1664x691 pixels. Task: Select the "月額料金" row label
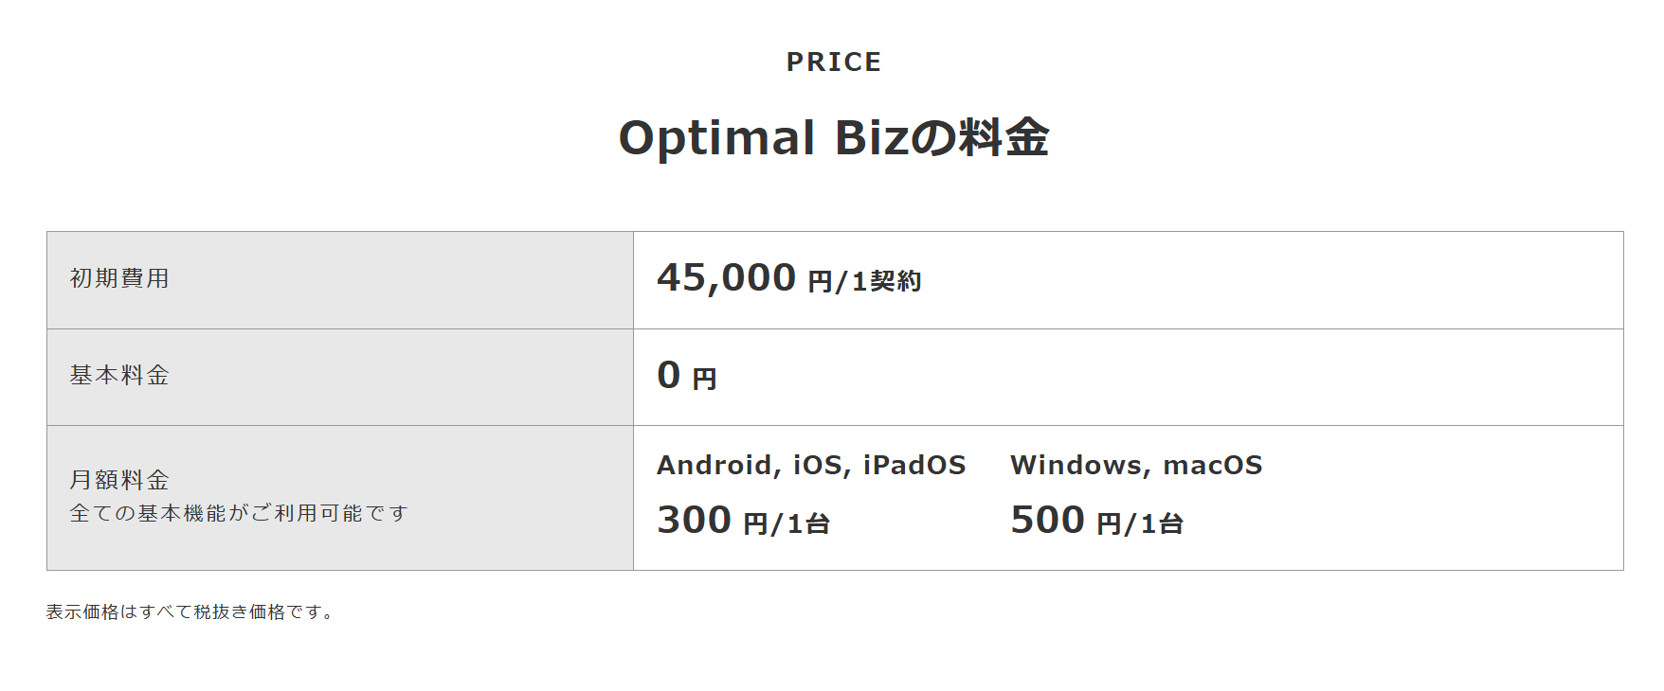(x=119, y=480)
